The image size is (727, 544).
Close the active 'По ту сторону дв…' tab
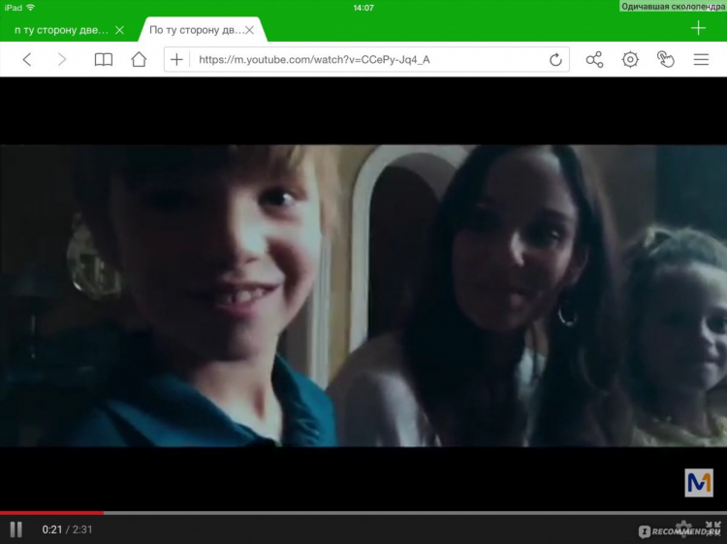coord(249,30)
